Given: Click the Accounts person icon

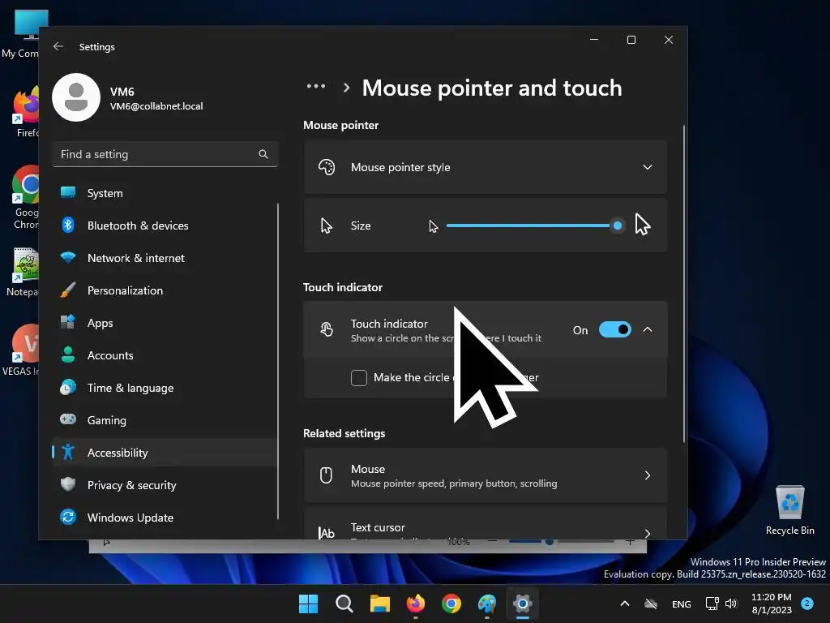Looking at the screenshot, I should pyautogui.click(x=68, y=354).
